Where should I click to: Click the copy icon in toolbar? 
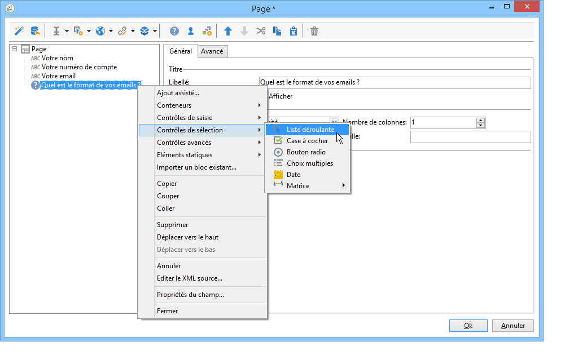pyautogui.click(x=277, y=31)
